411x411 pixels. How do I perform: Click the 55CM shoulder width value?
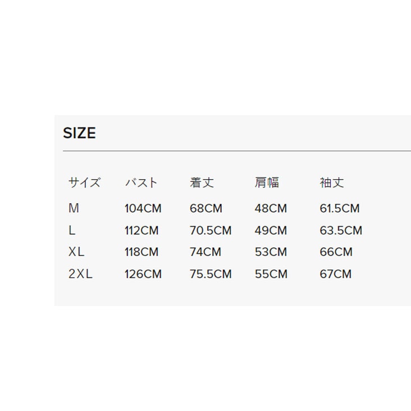(x=271, y=274)
